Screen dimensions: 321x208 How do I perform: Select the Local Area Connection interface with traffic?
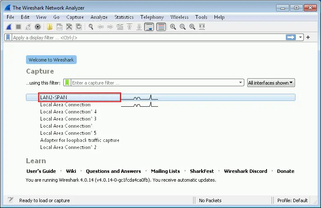[160, 105]
